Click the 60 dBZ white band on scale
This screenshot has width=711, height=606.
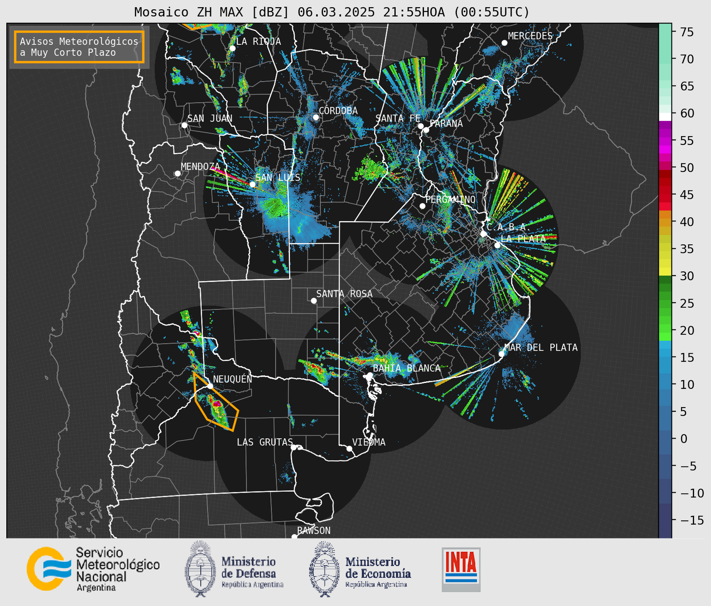pos(665,116)
